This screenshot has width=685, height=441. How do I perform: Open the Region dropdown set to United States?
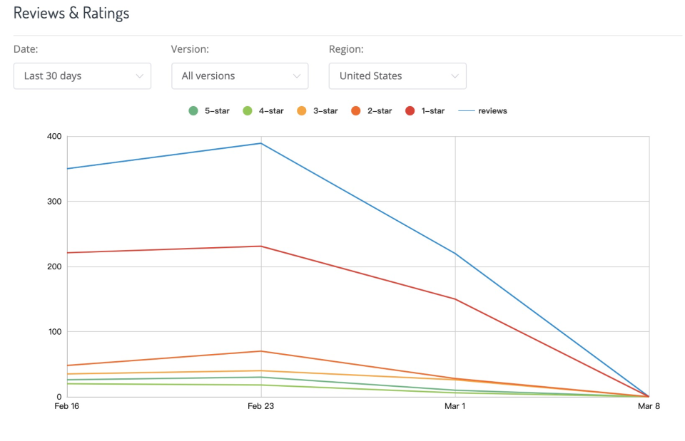(397, 76)
